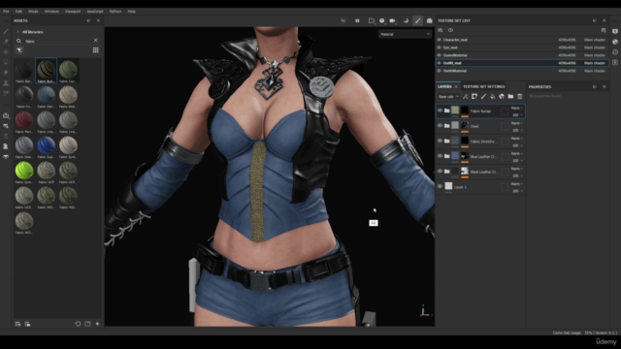Choose the bright green Fabric Synthetic thumbnail
Image resolution: width=621 pixels, height=349 pixels.
[x=24, y=171]
